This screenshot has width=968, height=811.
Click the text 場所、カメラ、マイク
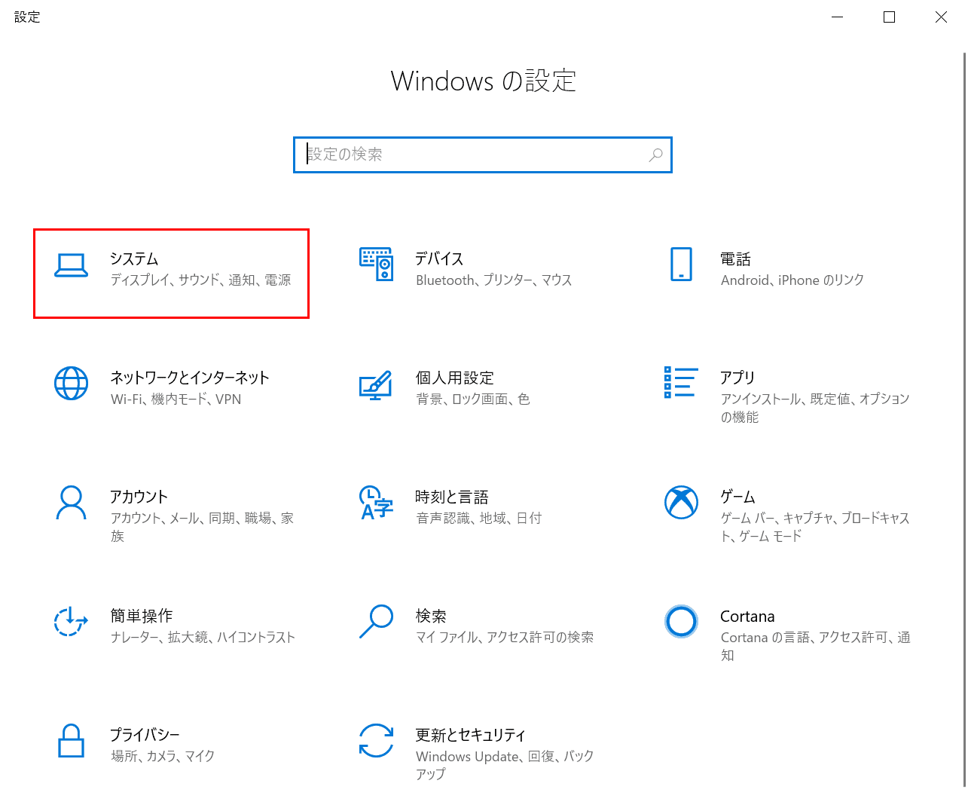point(163,756)
